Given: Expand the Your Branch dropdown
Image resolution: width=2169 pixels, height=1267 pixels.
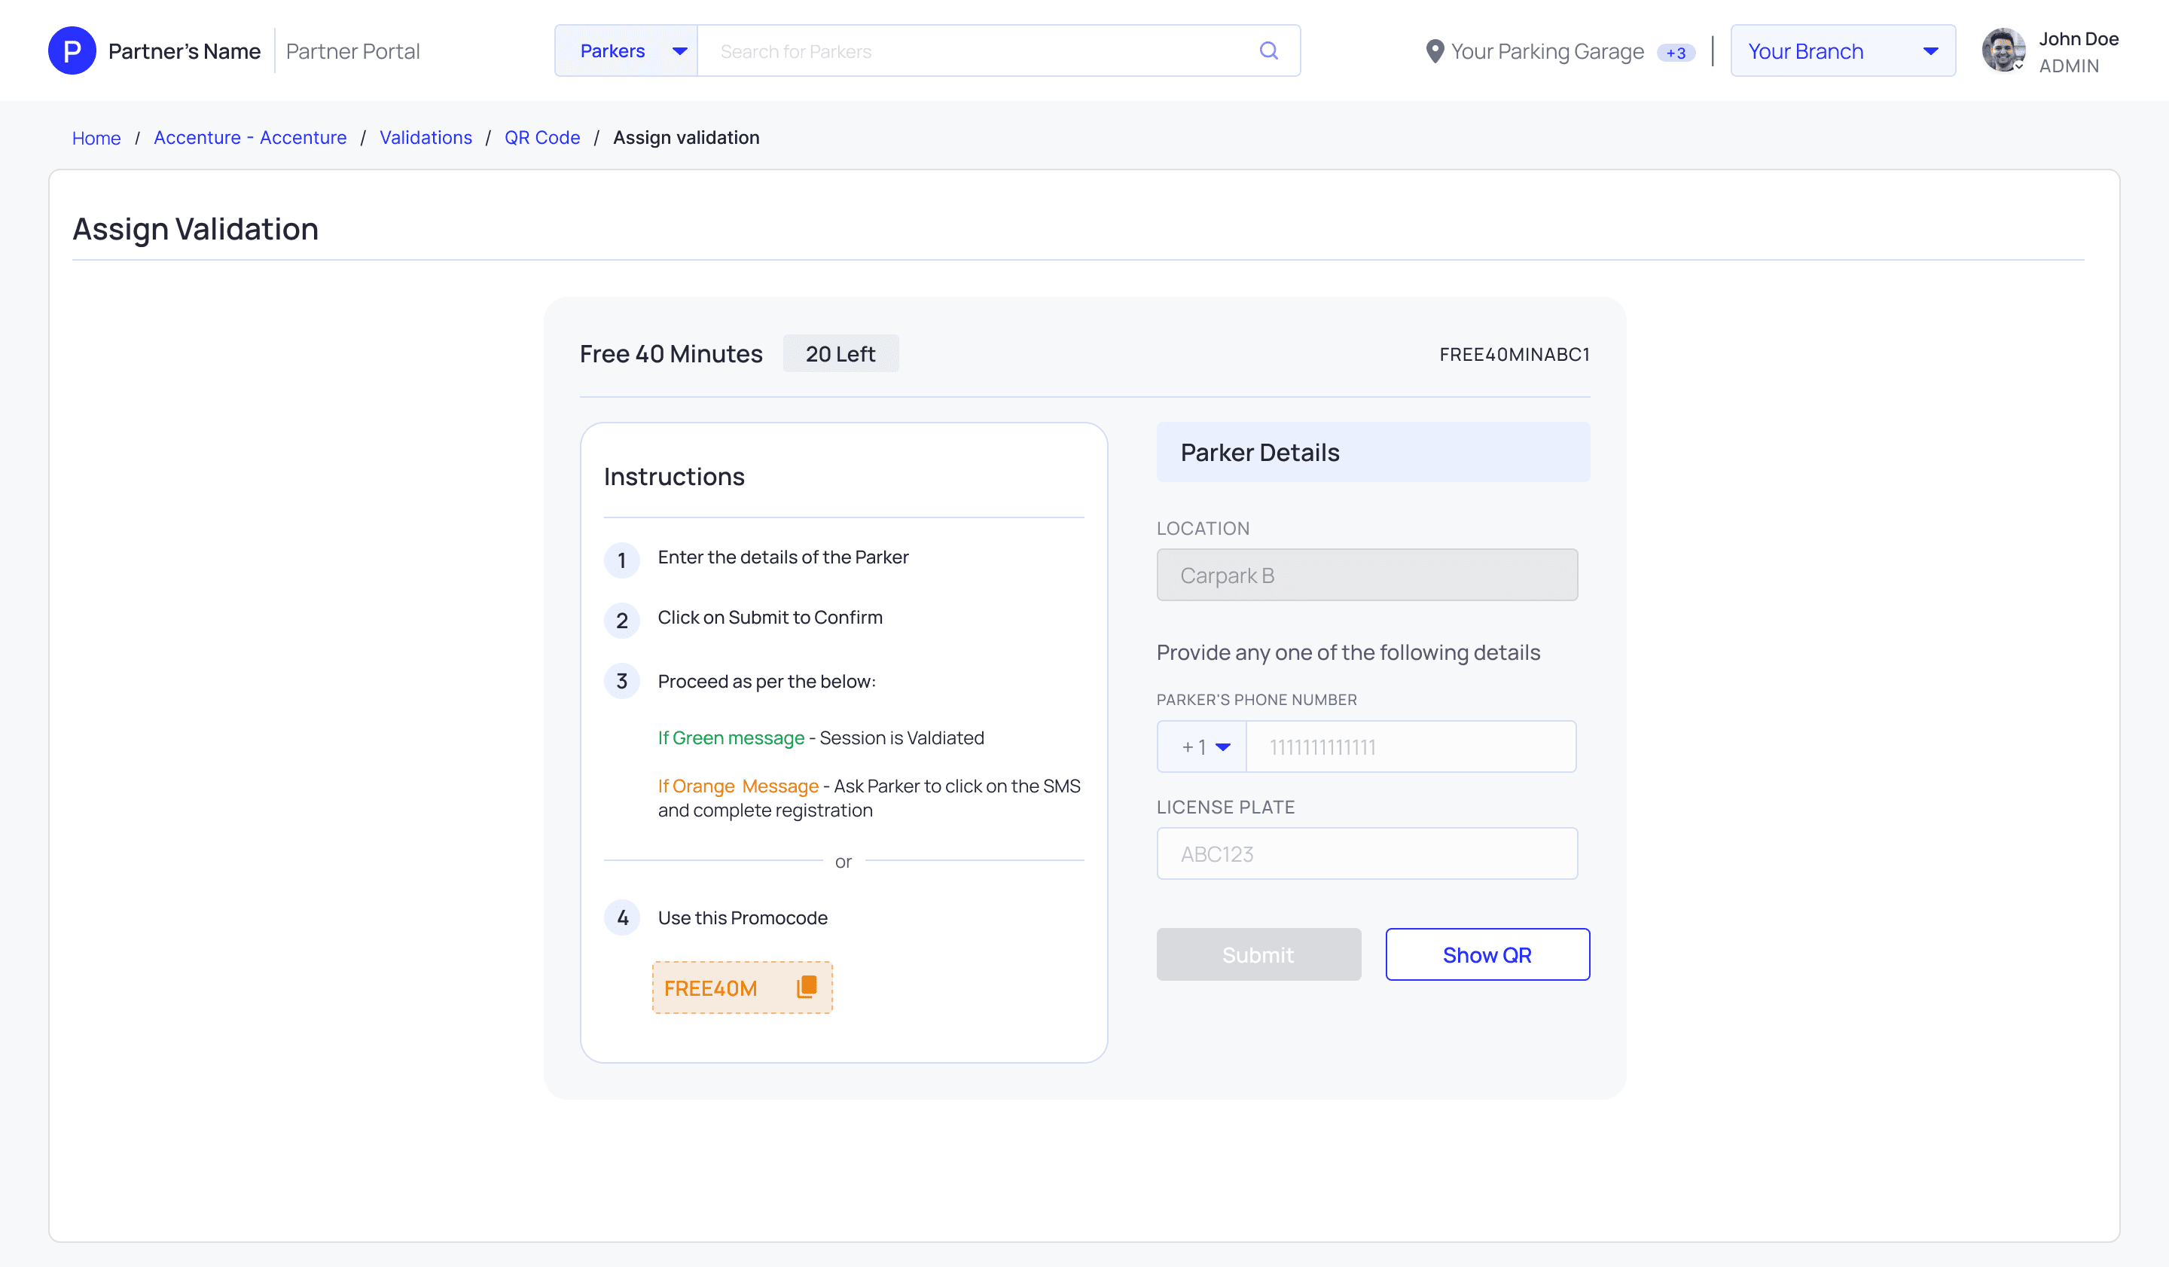Looking at the screenshot, I should (x=1842, y=50).
